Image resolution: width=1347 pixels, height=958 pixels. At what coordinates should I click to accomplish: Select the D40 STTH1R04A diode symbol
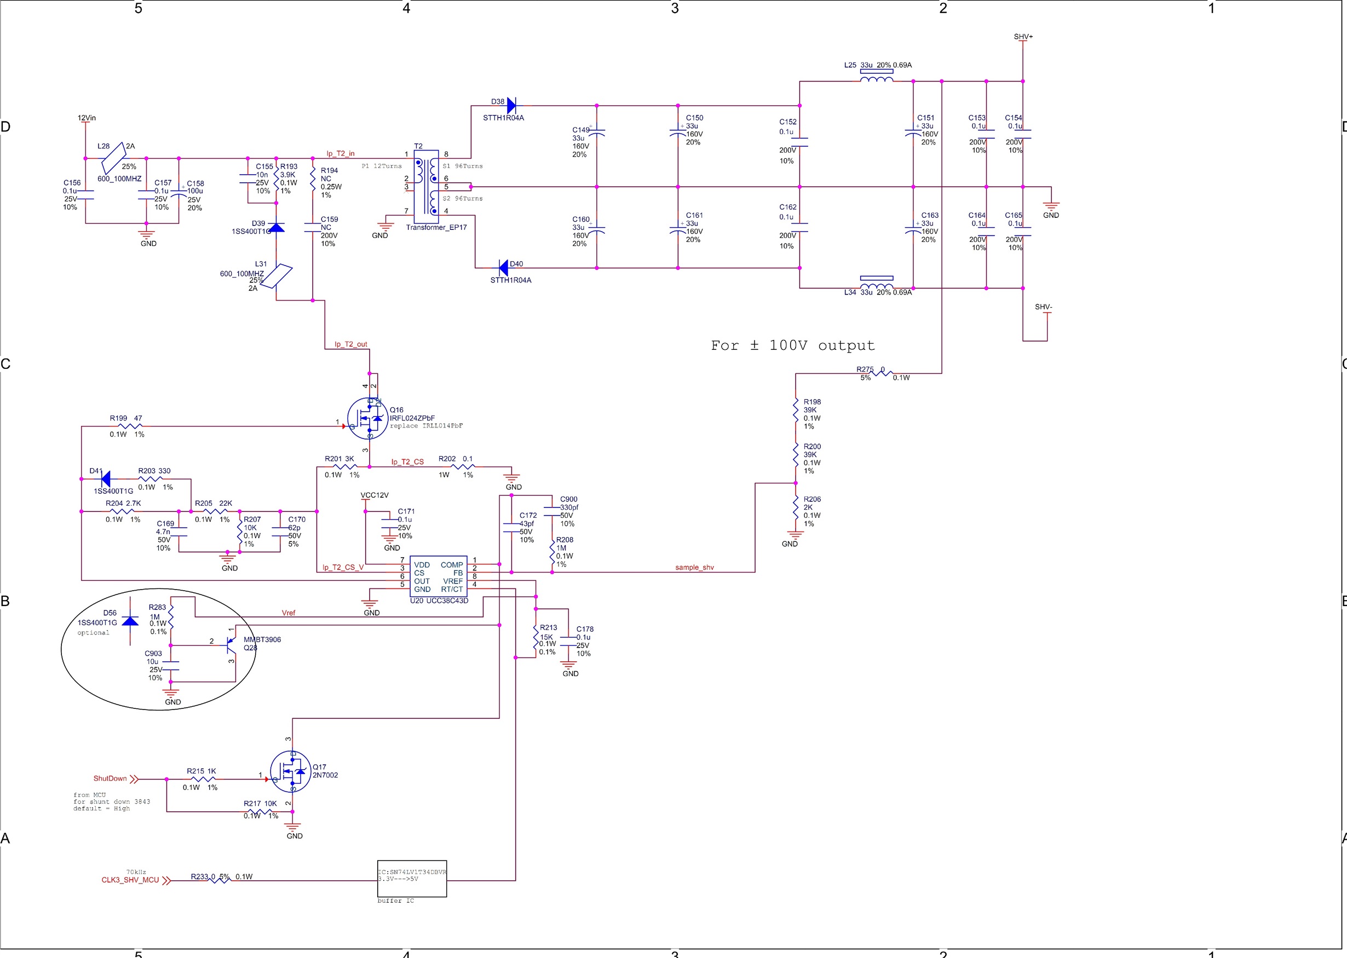[x=504, y=268]
